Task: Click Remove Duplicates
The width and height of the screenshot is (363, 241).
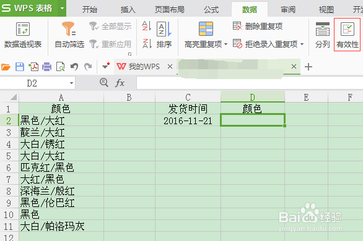Action: pyautogui.click(x=258, y=26)
